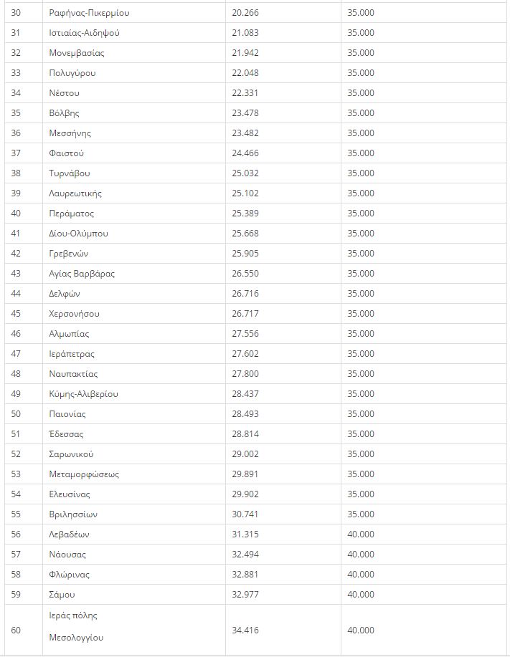
Task: Select the Μονεμβασίας table cell
Action: click(134, 53)
